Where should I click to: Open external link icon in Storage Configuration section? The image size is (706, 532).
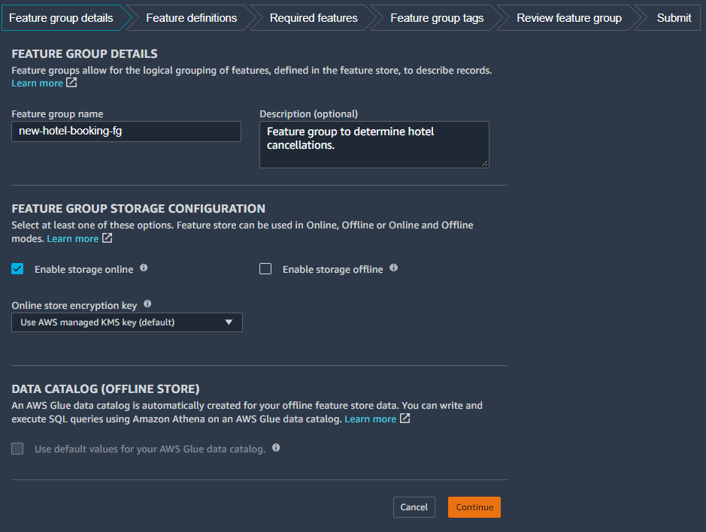[x=108, y=237]
